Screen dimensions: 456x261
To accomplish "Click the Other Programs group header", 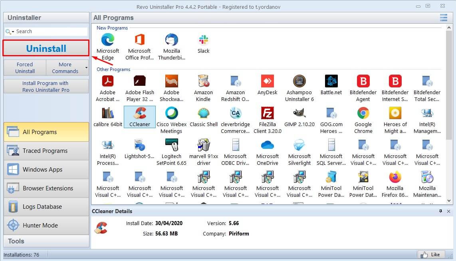I will click(x=113, y=69).
